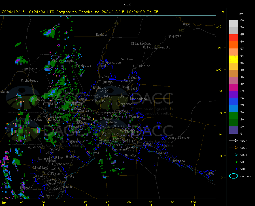The height and width of the screenshot is (206, 255).
Task: Click the Encon label on the map
Action: pyautogui.click(x=187, y=24)
